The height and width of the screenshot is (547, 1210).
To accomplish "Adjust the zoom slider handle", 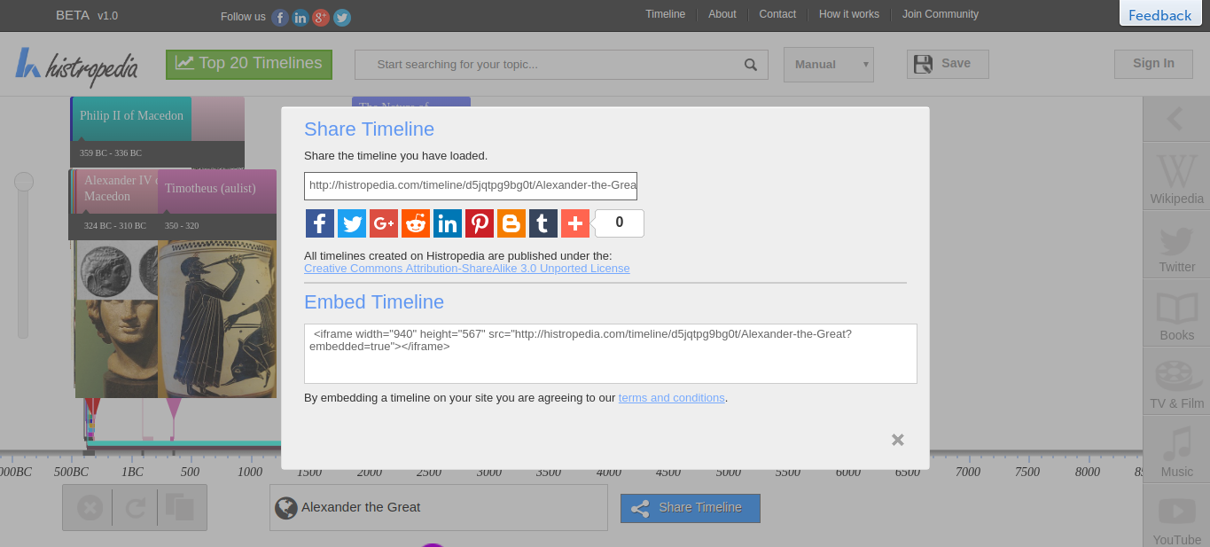I will point(24,182).
